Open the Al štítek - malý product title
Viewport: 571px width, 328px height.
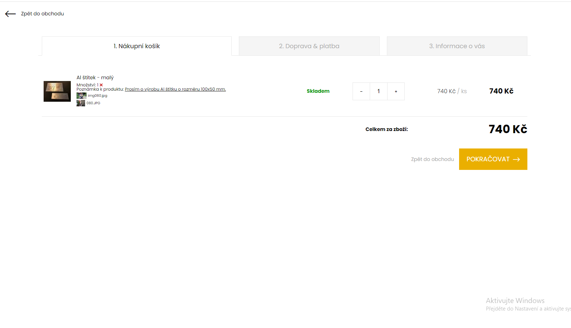[x=95, y=77]
